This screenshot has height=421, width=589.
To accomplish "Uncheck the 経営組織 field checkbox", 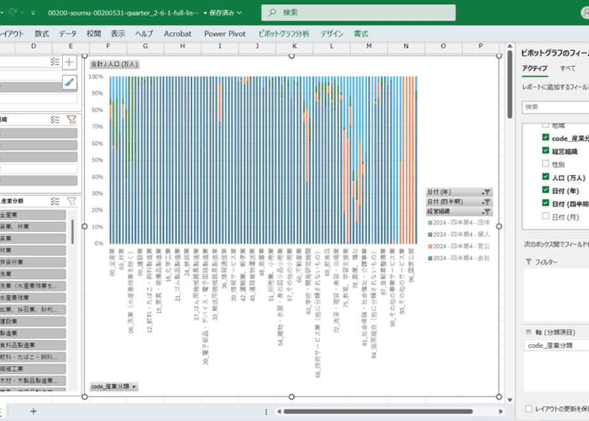I will click(x=546, y=151).
